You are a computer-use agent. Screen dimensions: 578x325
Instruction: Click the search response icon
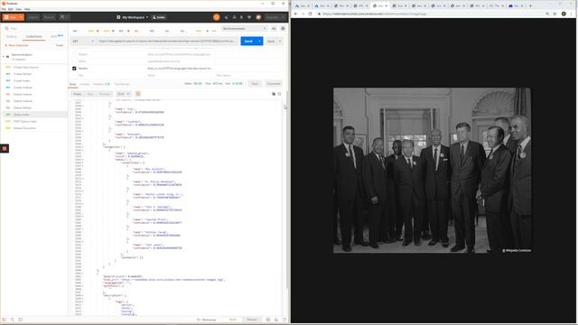pos(279,94)
